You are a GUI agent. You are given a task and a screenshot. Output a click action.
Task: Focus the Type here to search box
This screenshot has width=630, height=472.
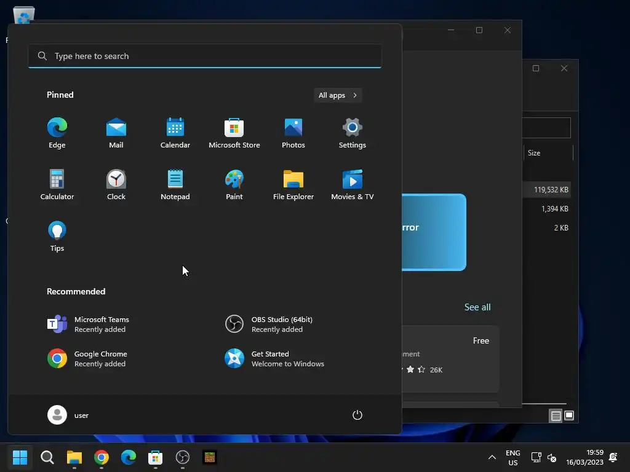(x=205, y=56)
